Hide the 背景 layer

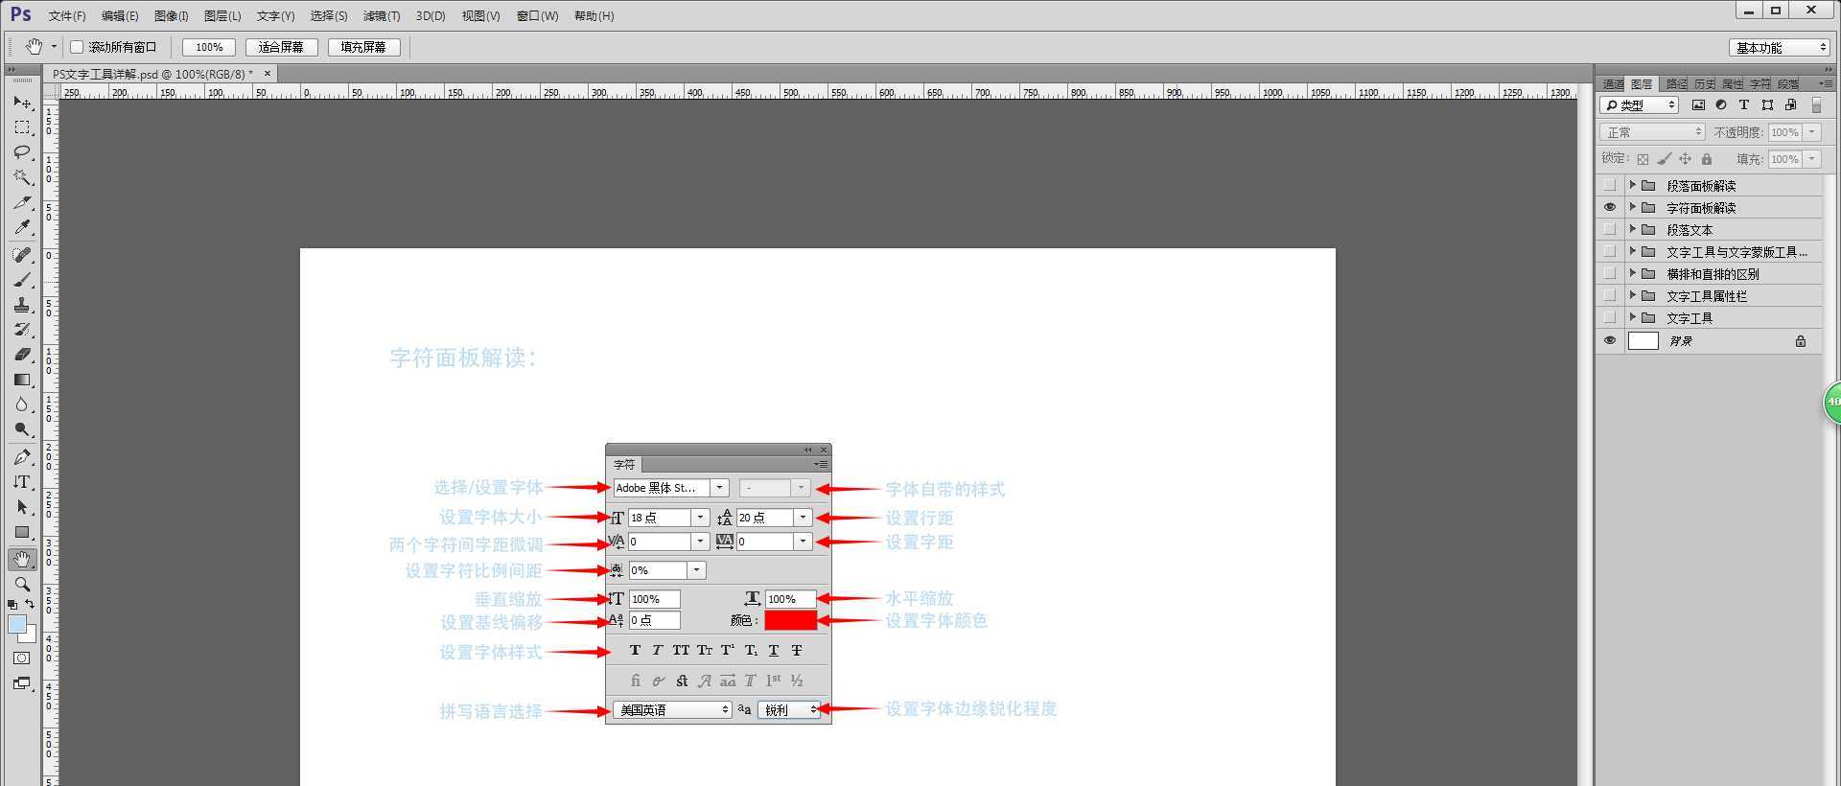pos(1610,341)
